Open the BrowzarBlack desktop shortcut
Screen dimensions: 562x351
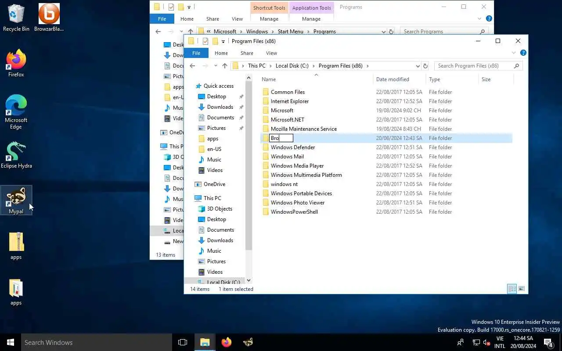click(49, 18)
